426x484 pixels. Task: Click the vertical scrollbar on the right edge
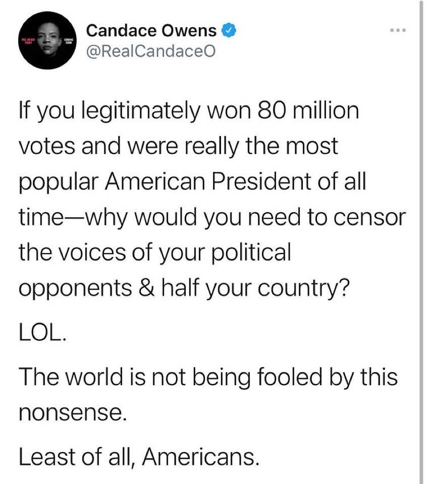(421, 242)
